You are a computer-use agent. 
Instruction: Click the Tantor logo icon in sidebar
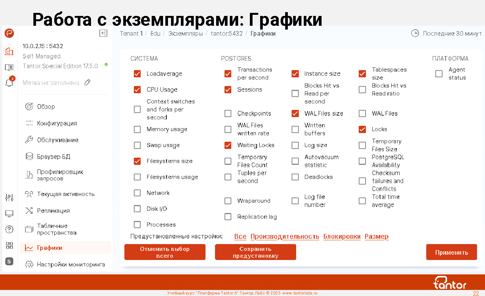pyautogui.click(x=9, y=33)
